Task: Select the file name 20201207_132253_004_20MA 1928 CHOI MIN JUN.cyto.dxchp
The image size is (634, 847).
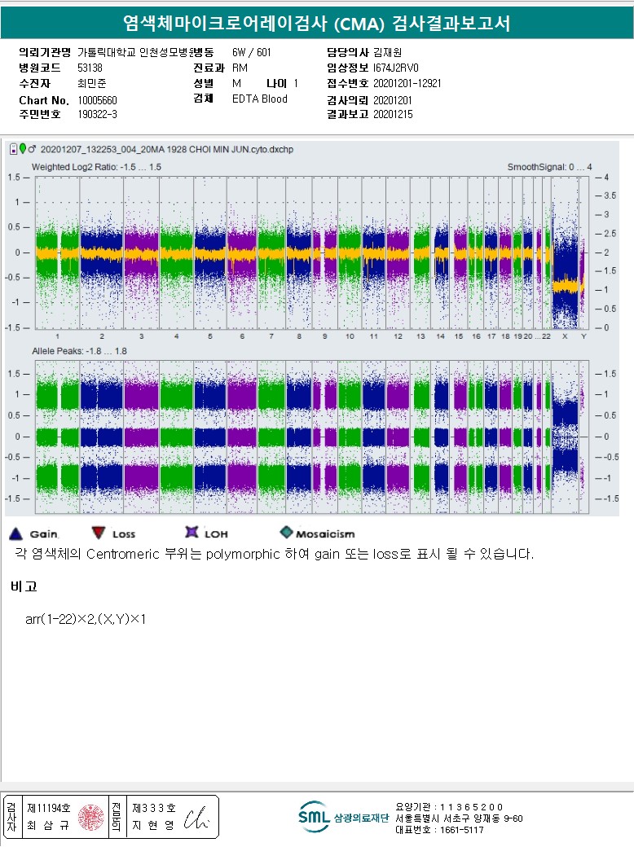Action: [167, 150]
